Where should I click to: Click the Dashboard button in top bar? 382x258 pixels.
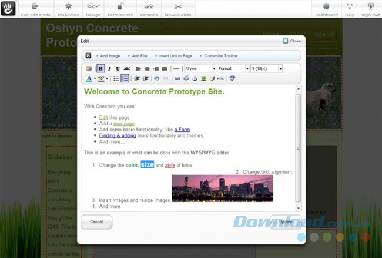(x=327, y=9)
